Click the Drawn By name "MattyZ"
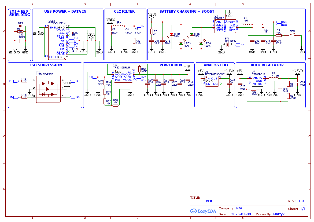The width and height of the screenshot is (314, 222). tap(279, 214)
